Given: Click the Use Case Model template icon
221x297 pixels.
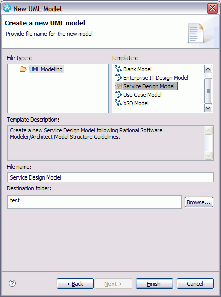Looking at the screenshot, I should (x=118, y=94).
